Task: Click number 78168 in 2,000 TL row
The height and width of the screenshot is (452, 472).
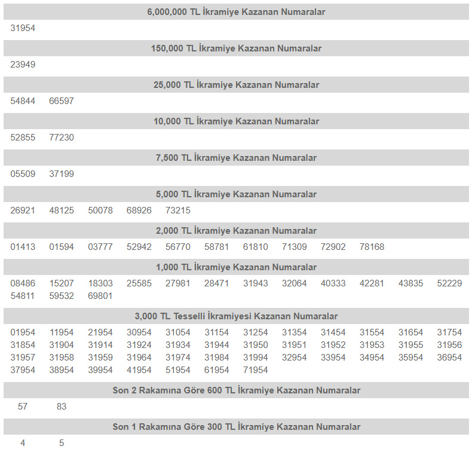Action: [372, 247]
